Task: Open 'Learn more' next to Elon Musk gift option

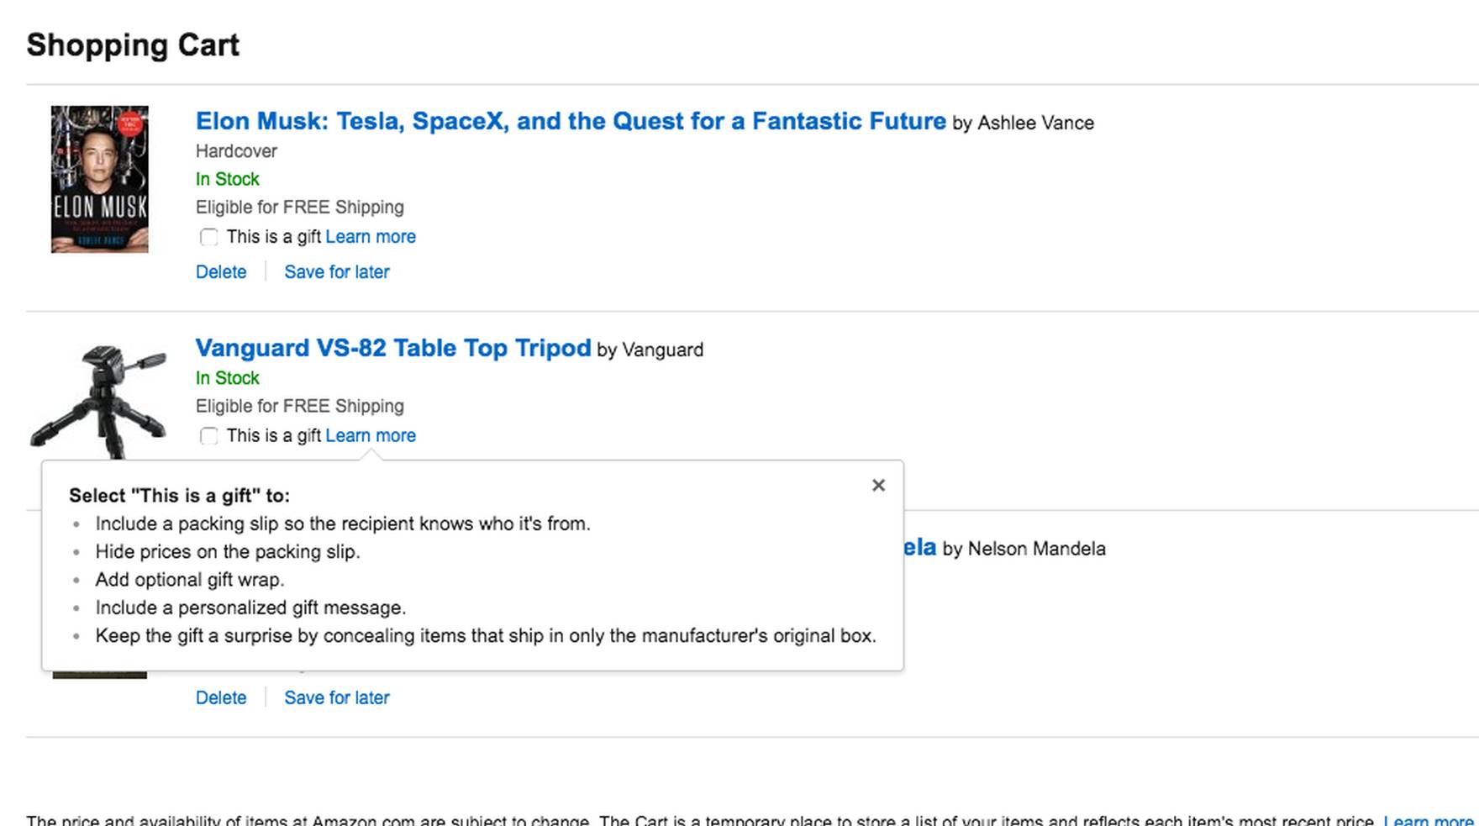Action: point(371,236)
